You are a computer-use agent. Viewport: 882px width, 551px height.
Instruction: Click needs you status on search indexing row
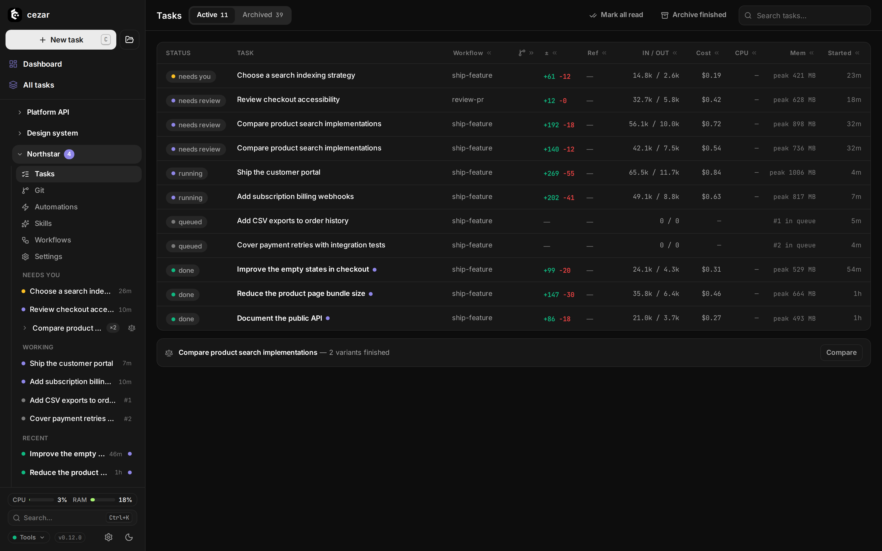[191, 76]
